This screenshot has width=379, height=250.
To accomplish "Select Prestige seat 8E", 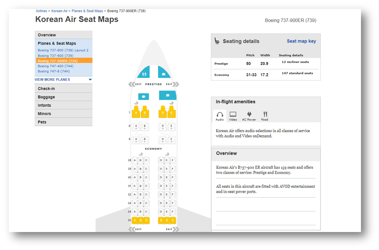I will pyautogui.click(x=171, y=126).
